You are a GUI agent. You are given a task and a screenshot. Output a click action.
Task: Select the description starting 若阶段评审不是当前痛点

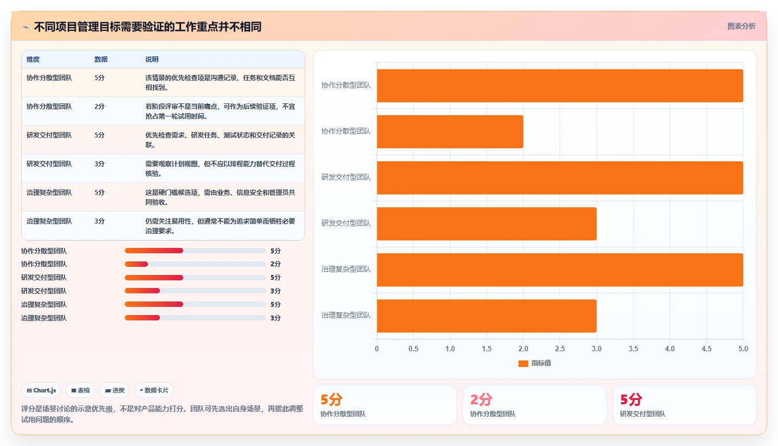[221, 111]
